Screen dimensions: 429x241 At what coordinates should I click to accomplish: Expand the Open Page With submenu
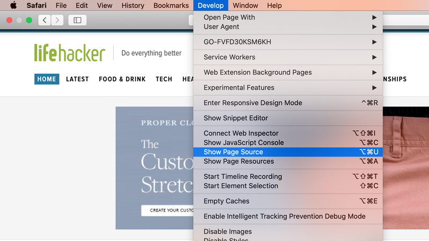[x=288, y=17]
